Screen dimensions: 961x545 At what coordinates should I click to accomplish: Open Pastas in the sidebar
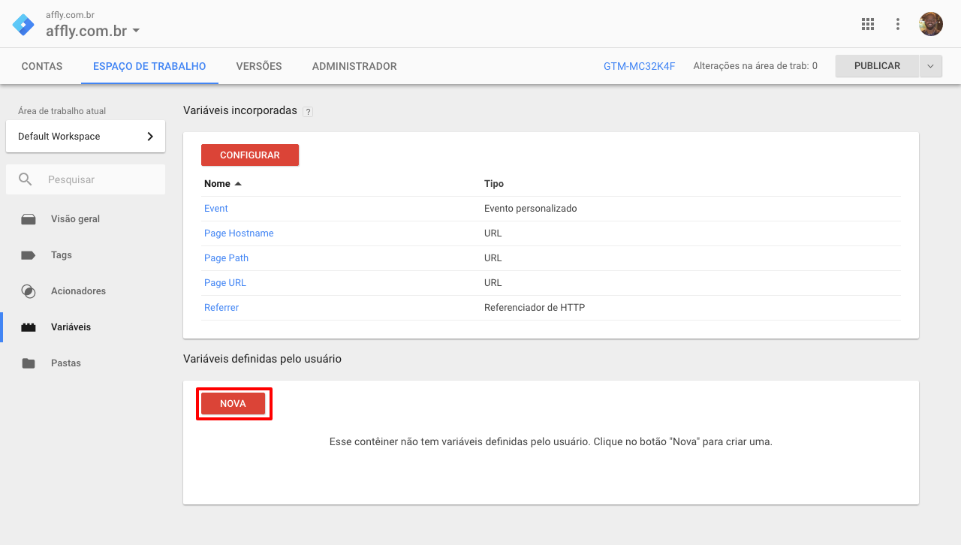tap(66, 363)
